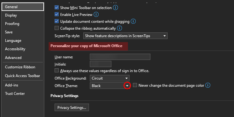Uncheck Show Mini Toolbar on selection
The width and height of the screenshot is (234, 117).
[56, 7]
